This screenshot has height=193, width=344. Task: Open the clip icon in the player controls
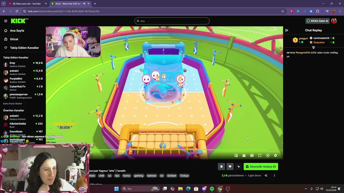[x=244, y=155]
